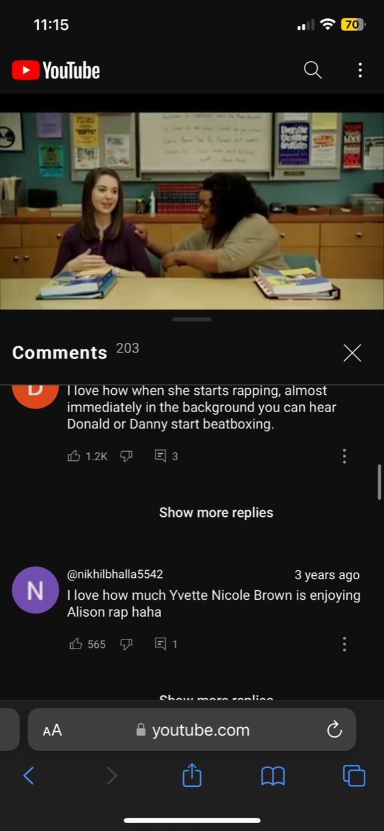Open @nikhilbhalla5542 channel handle
Viewport: 384px width, 831px height.
[115, 575]
